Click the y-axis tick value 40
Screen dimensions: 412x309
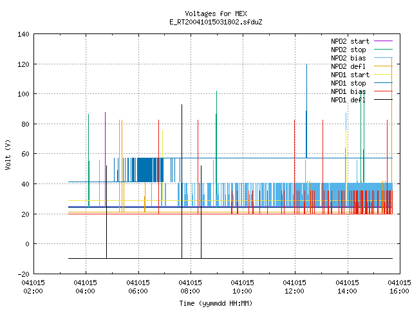click(25, 184)
